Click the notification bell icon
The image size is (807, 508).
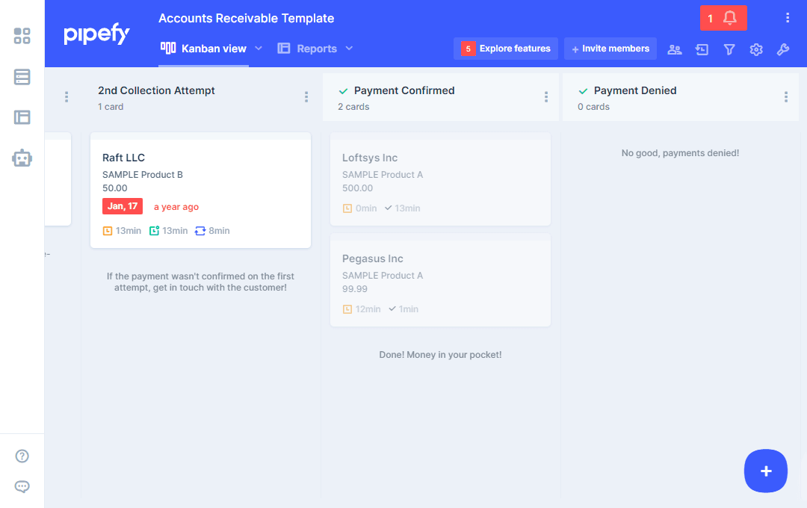tap(730, 18)
